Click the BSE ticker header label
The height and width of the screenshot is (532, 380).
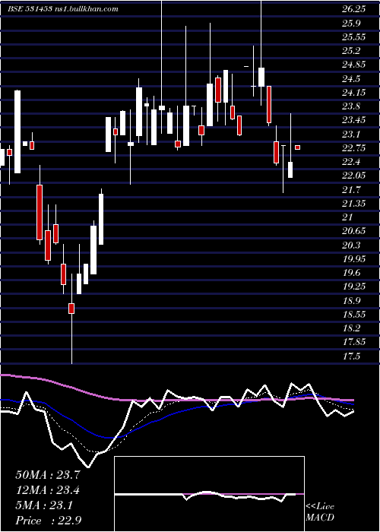(63, 9)
